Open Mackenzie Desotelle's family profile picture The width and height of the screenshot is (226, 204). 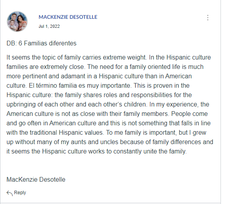coord(17,21)
